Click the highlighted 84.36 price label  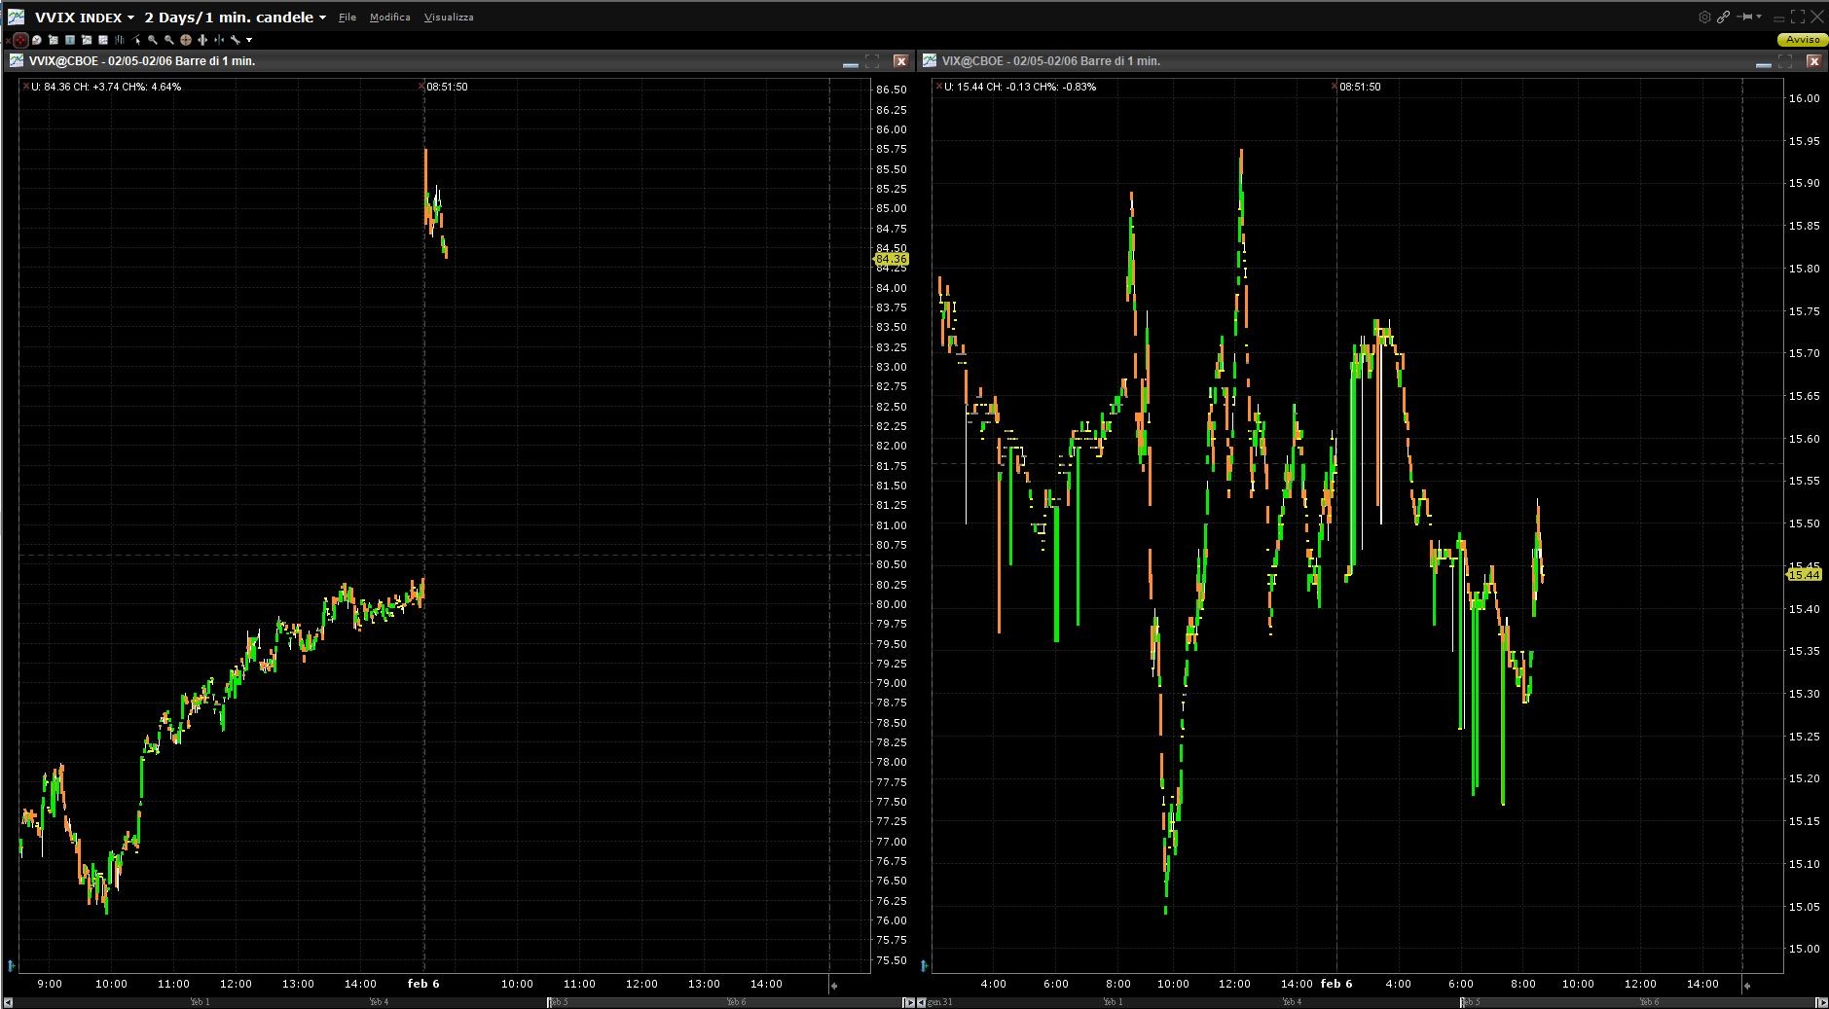tap(892, 260)
